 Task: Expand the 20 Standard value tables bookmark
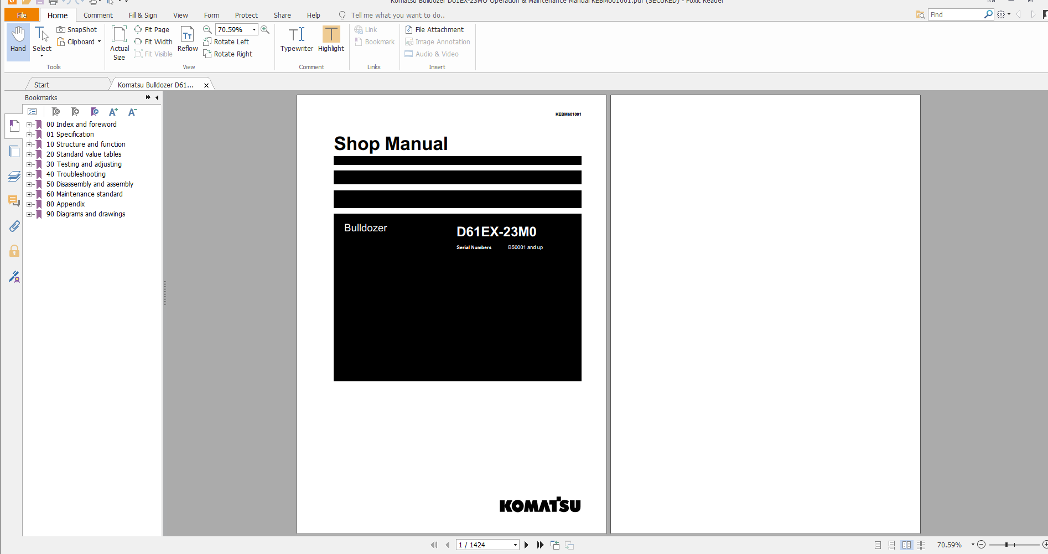(29, 154)
